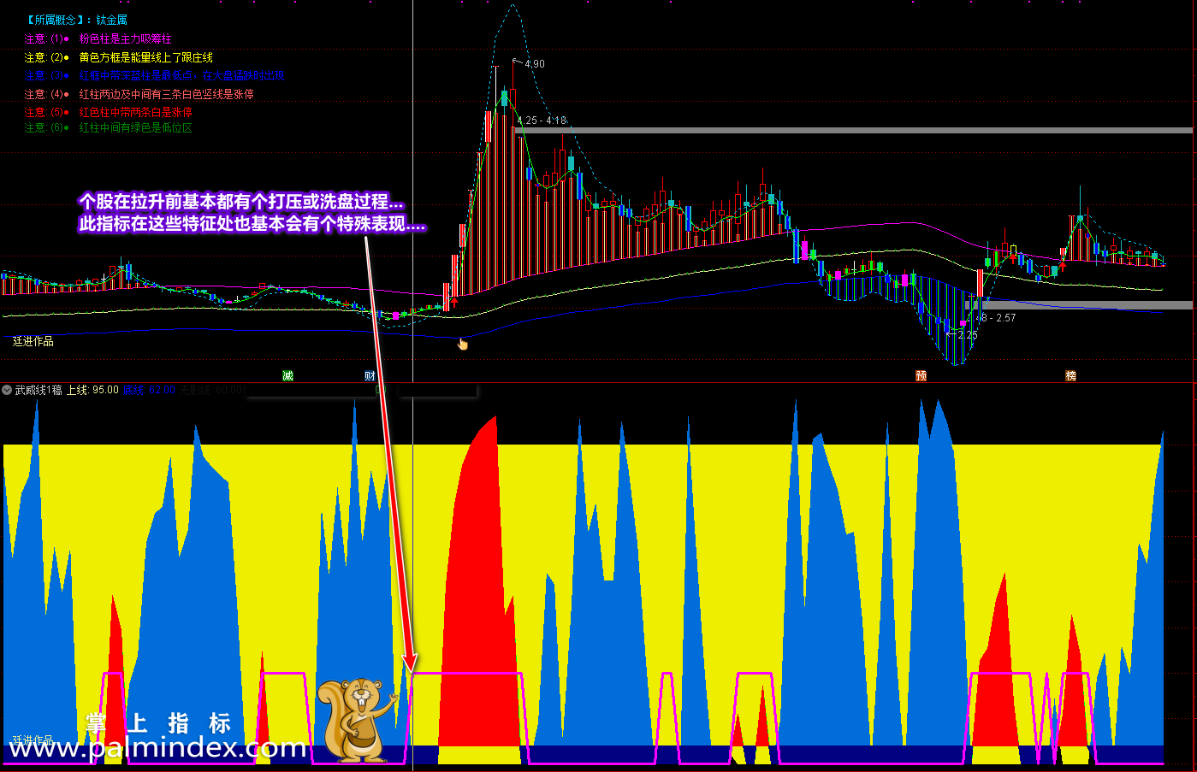Screen dimensions: 1197x772
Task: Expand the 武威线1稿 indicator dropdown arrow
Action: point(7,390)
